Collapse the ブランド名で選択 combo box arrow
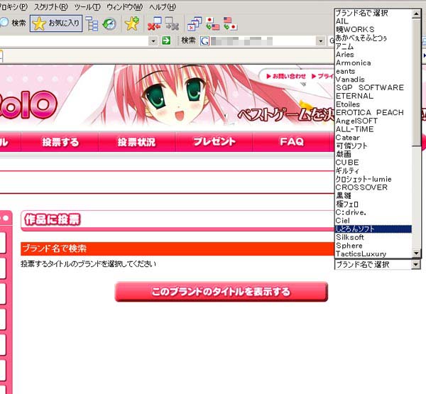This screenshot has height=394, width=426. pyautogui.click(x=415, y=264)
